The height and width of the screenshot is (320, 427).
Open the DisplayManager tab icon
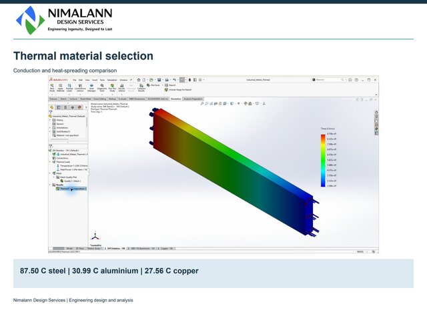[x=79, y=107]
